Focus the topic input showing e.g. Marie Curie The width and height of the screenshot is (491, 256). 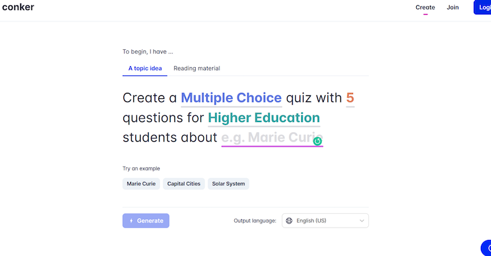pyautogui.click(x=267, y=138)
